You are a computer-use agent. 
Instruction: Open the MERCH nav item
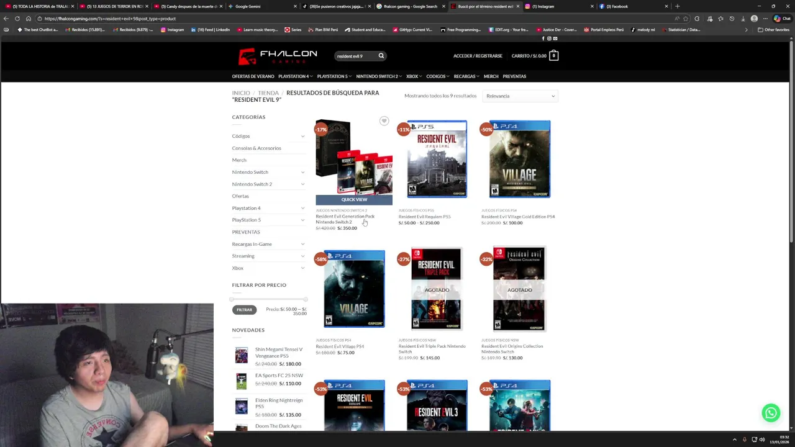(491, 76)
